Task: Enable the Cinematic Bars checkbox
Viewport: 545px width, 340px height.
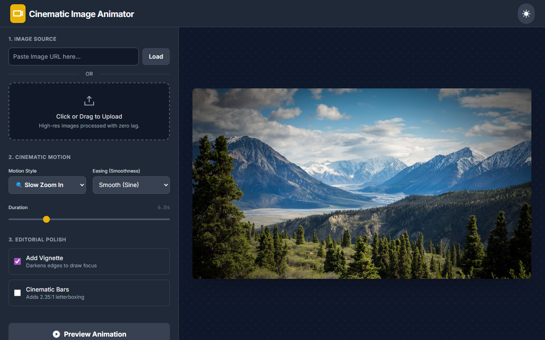Action: tap(17, 293)
